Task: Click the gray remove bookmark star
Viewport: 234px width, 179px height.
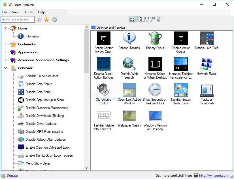Action: pos(40,19)
